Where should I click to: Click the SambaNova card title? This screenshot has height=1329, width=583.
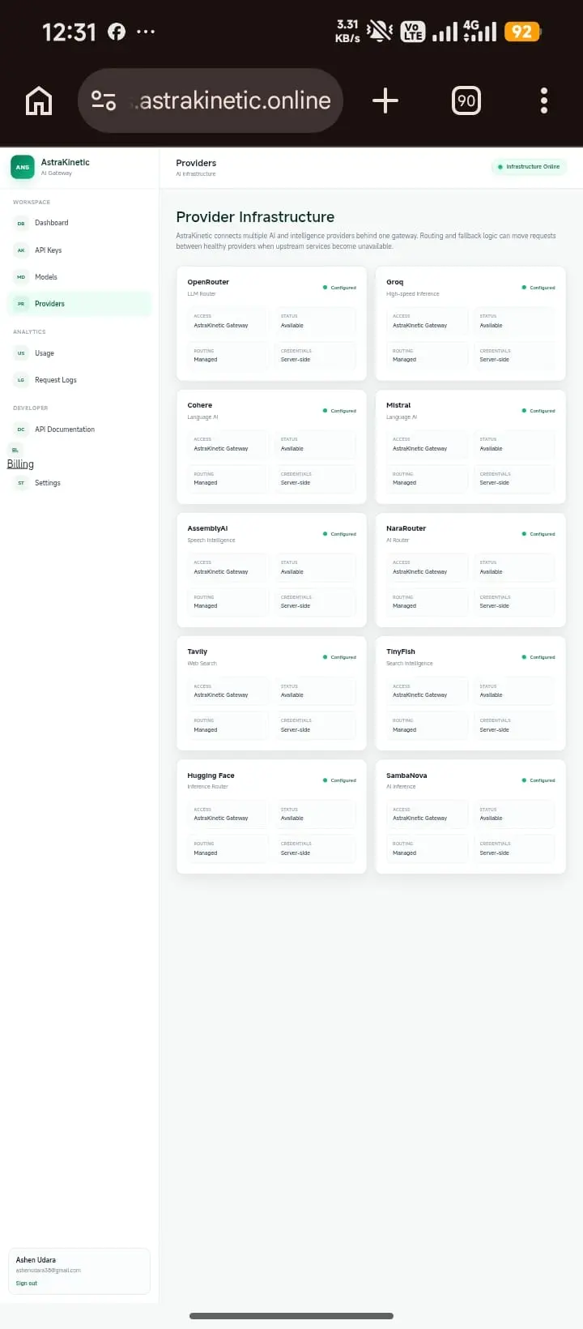(x=406, y=776)
